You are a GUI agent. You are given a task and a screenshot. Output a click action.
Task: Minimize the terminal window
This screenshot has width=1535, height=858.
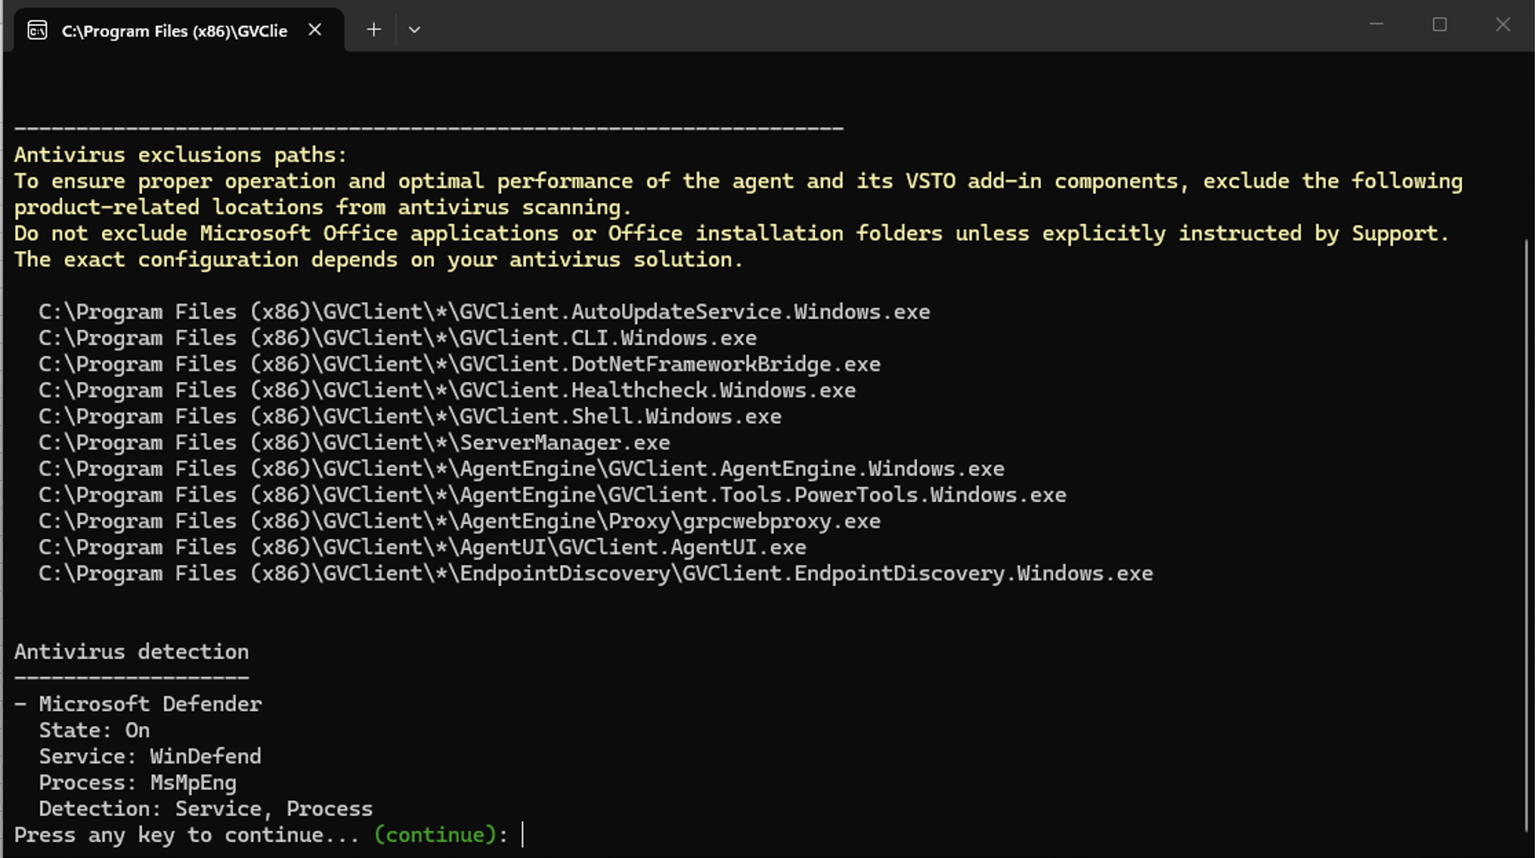click(1376, 25)
